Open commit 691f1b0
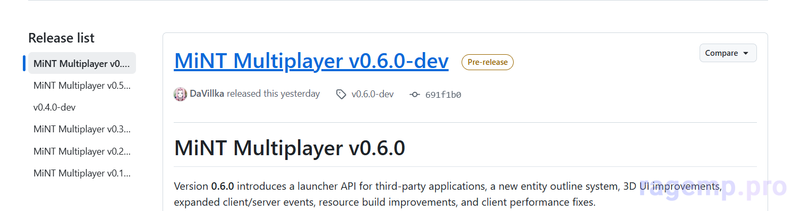Viewport: 809px width, 211px height. (x=443, y=95)
